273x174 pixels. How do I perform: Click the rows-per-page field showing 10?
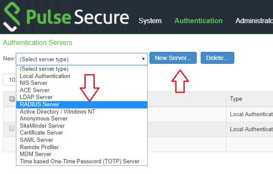(x=9, y=80)
